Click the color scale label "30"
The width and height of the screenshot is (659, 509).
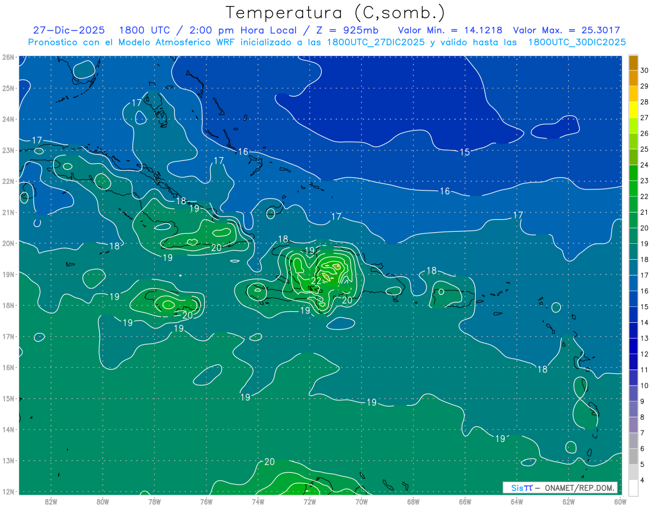(645, 70)
